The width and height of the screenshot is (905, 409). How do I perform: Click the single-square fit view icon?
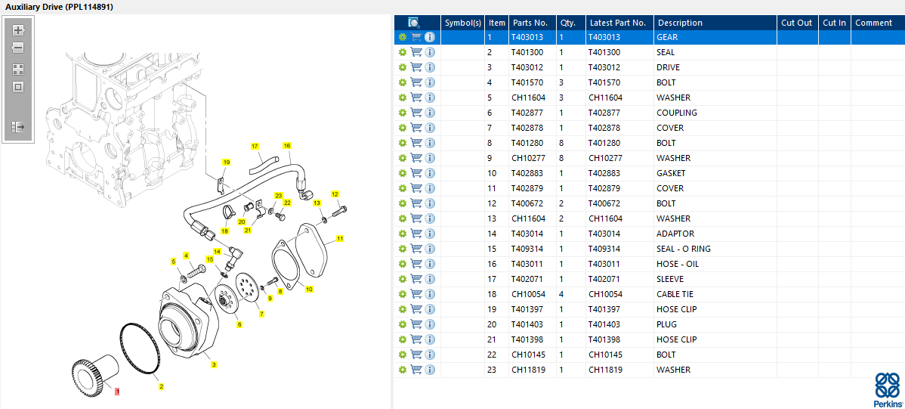tap(18, 87)
